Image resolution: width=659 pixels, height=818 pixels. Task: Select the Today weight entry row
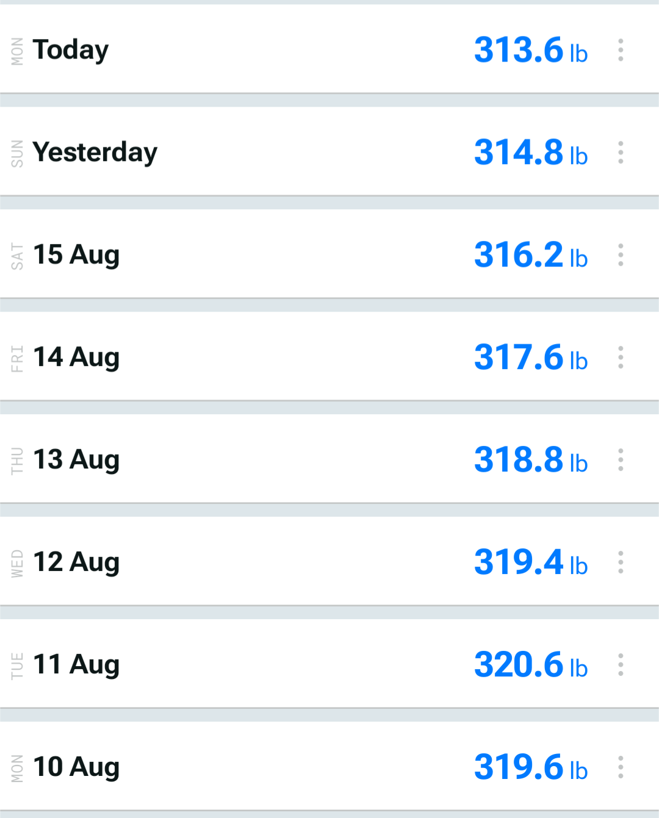329,49
